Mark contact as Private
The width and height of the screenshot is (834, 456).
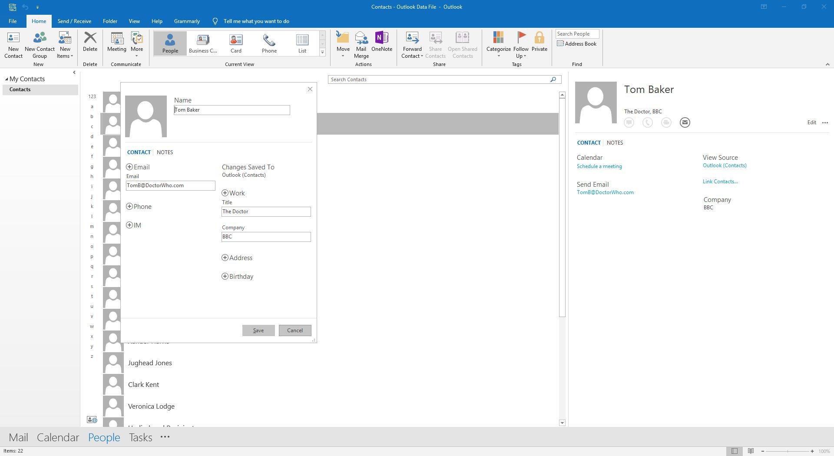pyautogui.click(x=539, y=42)
